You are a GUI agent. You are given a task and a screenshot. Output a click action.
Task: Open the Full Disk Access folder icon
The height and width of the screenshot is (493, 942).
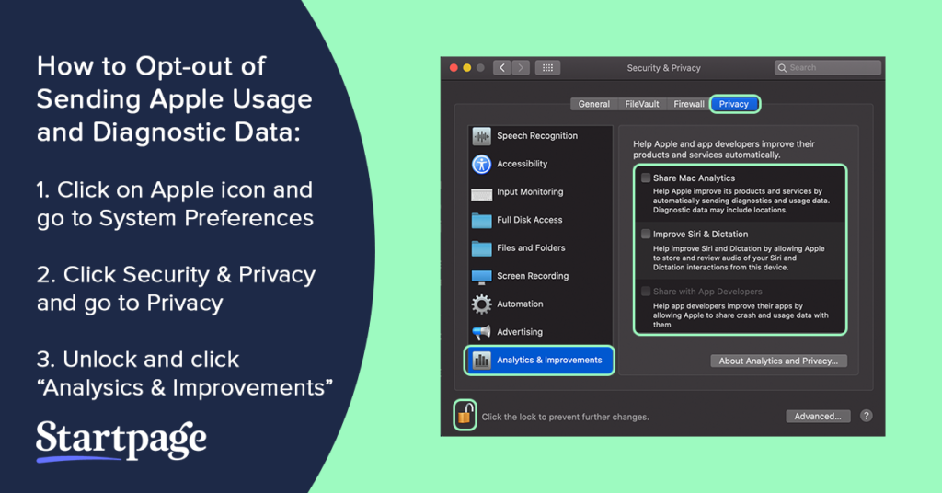pyautogui.click(x=482, y=221)
